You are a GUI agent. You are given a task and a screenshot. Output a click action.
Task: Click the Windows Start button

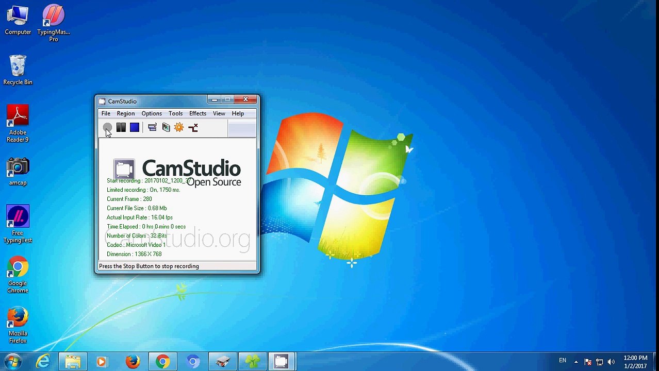tap(13, 361)
